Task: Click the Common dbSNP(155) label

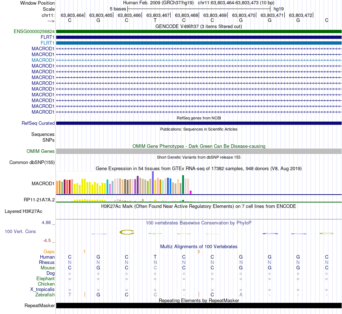Action: [32, 162]
